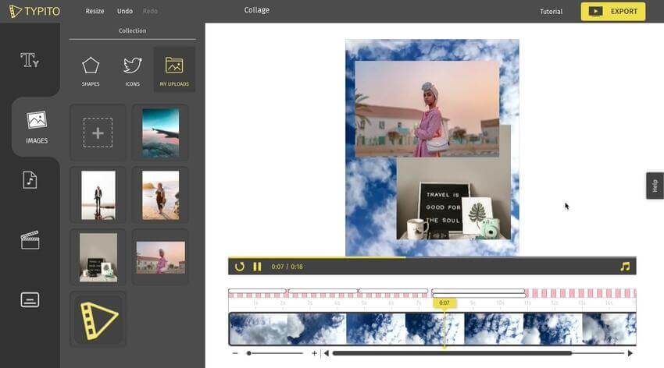Click the music icon on playback bar
Screen dimensions: 664x368
click(x=624, y=267)
